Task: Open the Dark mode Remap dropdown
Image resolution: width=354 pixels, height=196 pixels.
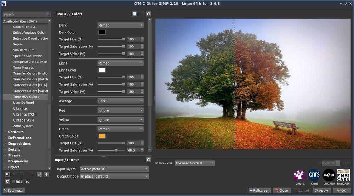Action: click(120, 25)
